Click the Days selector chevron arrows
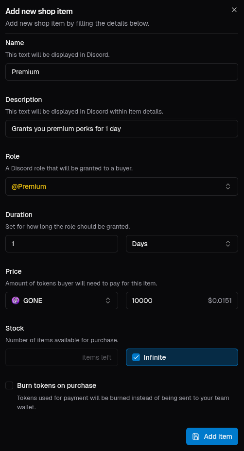Viewport: 244px width, 451px height. coord(228,244)
